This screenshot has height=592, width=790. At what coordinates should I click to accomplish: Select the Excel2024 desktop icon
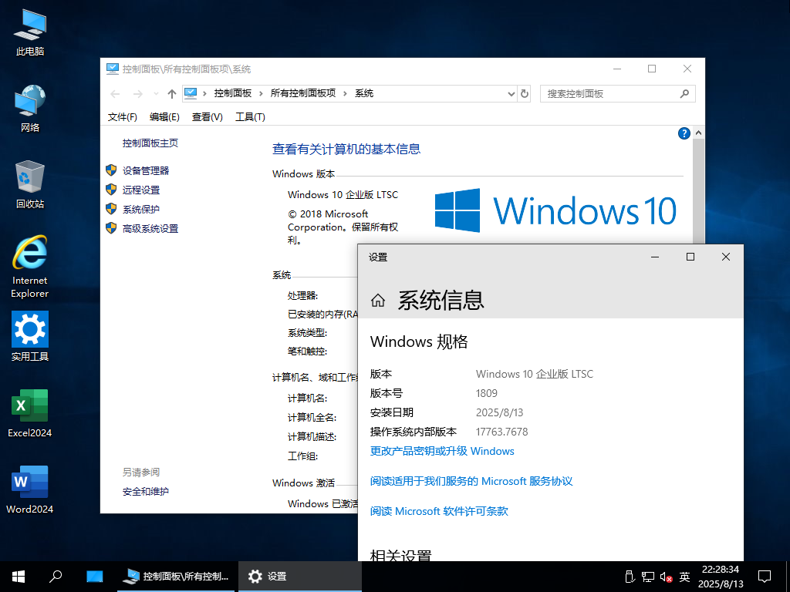point(30,413)
